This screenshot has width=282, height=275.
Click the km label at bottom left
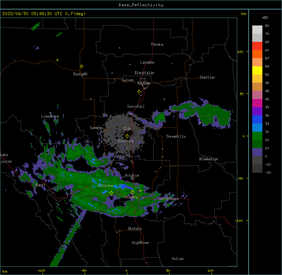point(5,271)
